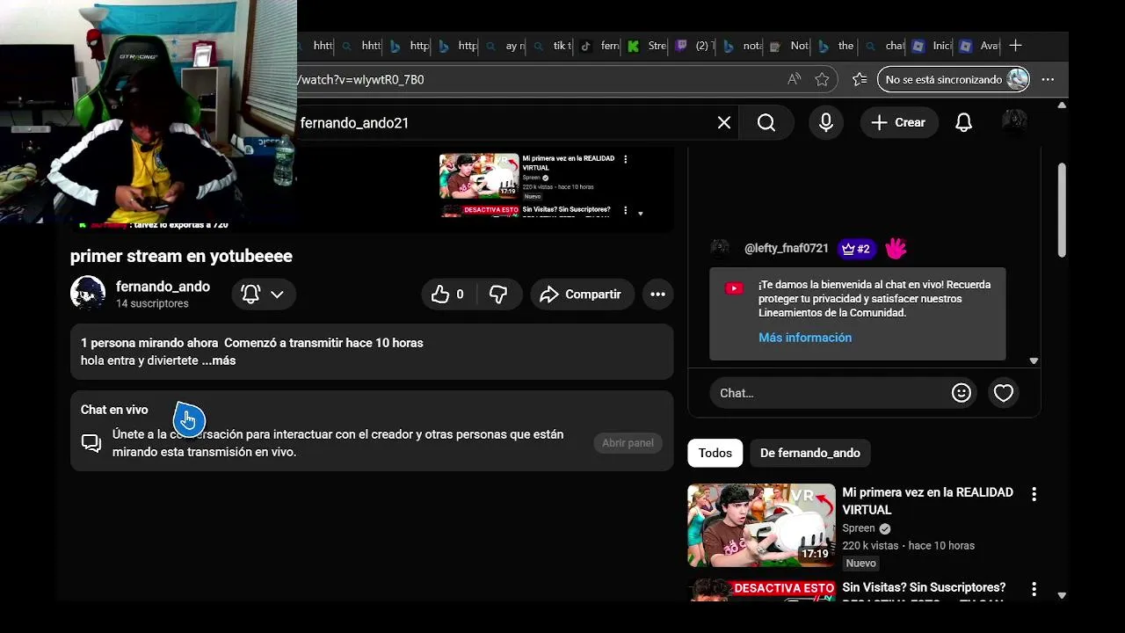This screenshot has width=1125, height=633.
Task: Click the pink waving hand emoji
Action: [x=896, y=248]
